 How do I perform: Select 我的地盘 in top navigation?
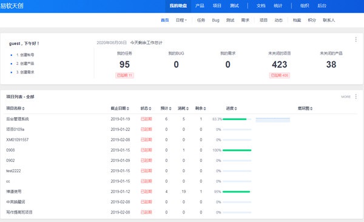(x=178, y=6)
